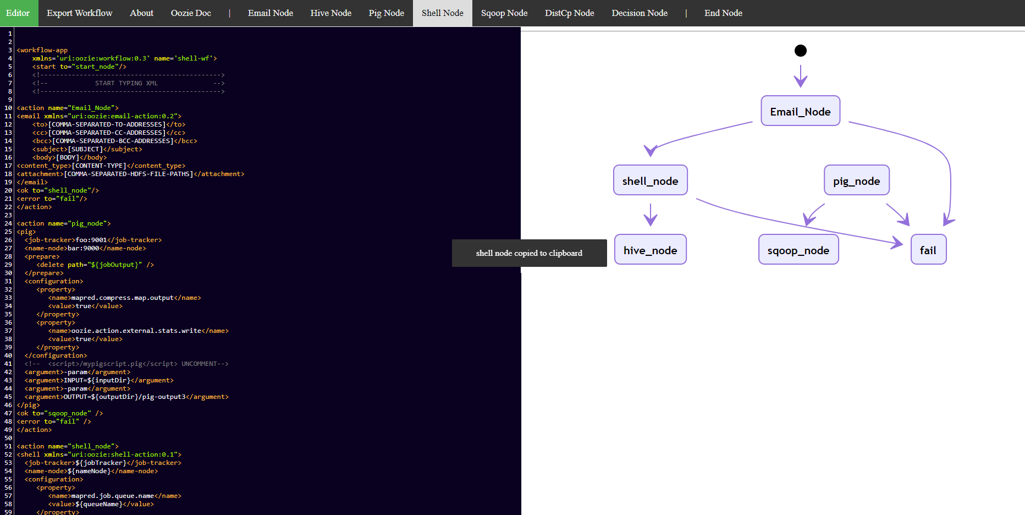Click the name-node bar:9000 line
1025x515 pixels.
pos(85,248)
